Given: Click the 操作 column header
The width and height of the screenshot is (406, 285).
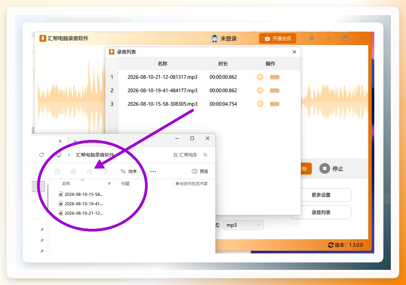Looking at the screenshot, I should pos(270,64).
